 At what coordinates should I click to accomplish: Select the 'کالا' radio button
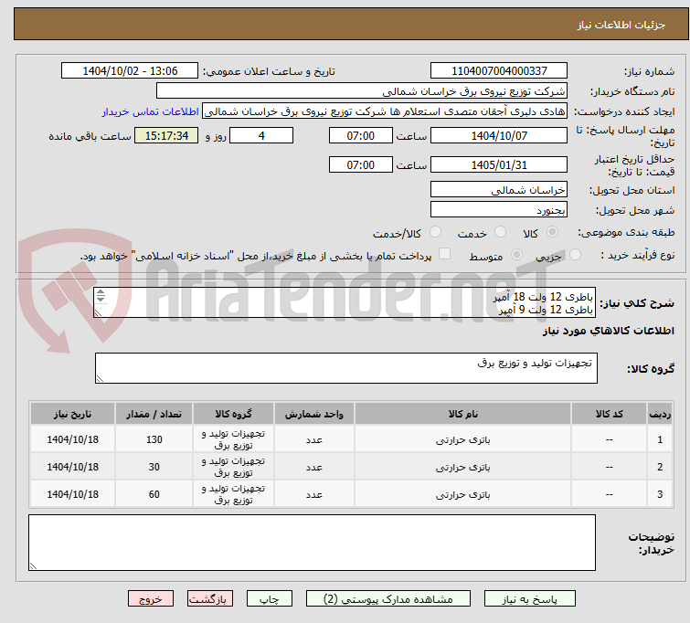[552, 231]
